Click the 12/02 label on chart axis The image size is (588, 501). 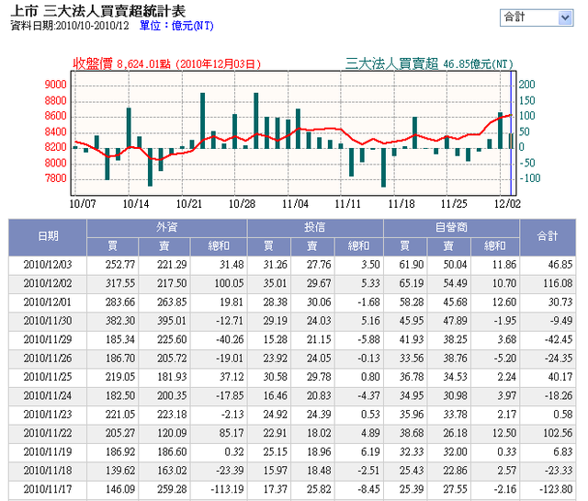(x=507, y=204)
